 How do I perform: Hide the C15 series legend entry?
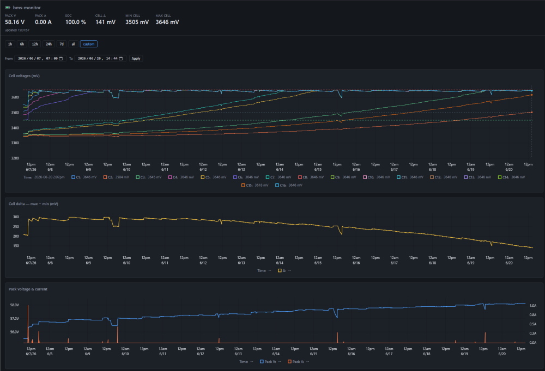coord(255,185)
